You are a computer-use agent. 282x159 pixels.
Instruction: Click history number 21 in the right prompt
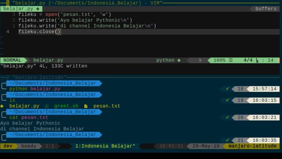click(x=241, y=140)
